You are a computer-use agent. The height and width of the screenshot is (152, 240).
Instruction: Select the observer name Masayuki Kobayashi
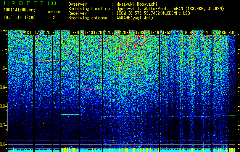[137, 4]
